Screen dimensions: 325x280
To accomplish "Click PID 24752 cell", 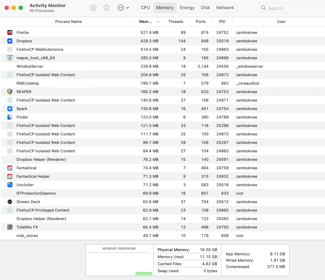I will (222, 32).
